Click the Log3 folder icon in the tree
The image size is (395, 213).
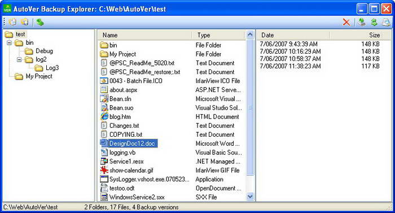[39, 68]
